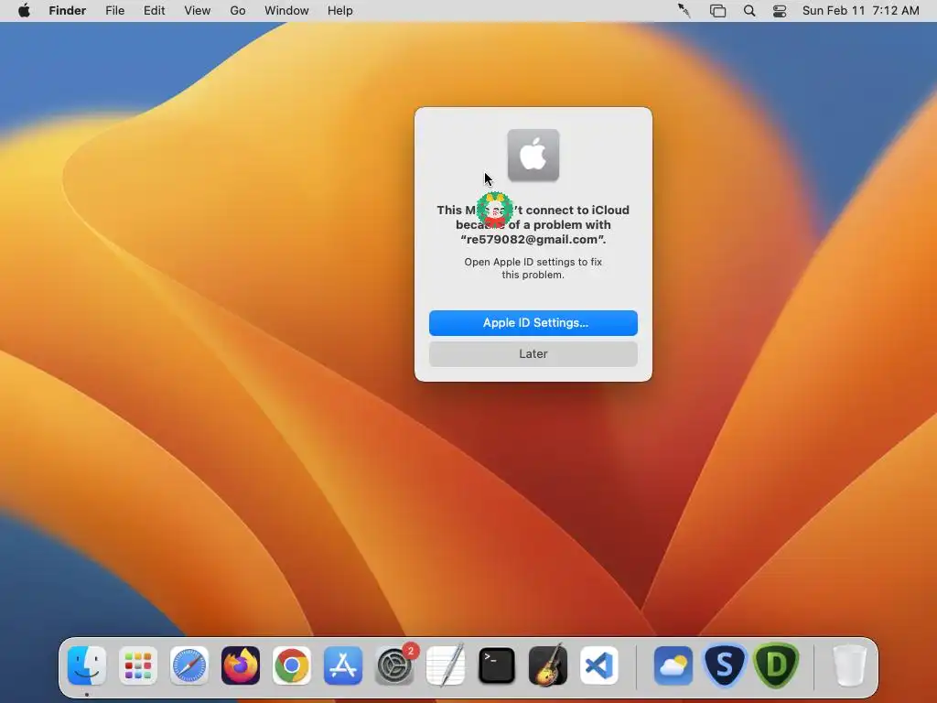Open the App Store Dock icon
Screen dimensions: 937x703
343,665
